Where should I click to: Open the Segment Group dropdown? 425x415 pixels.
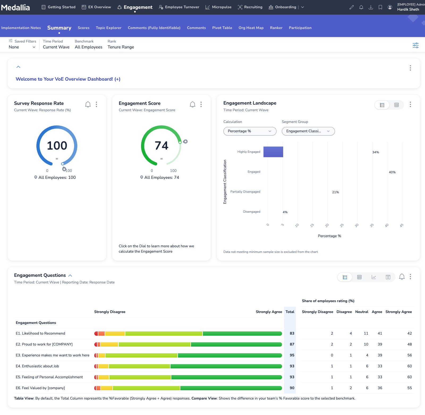[x=308, y=131]
